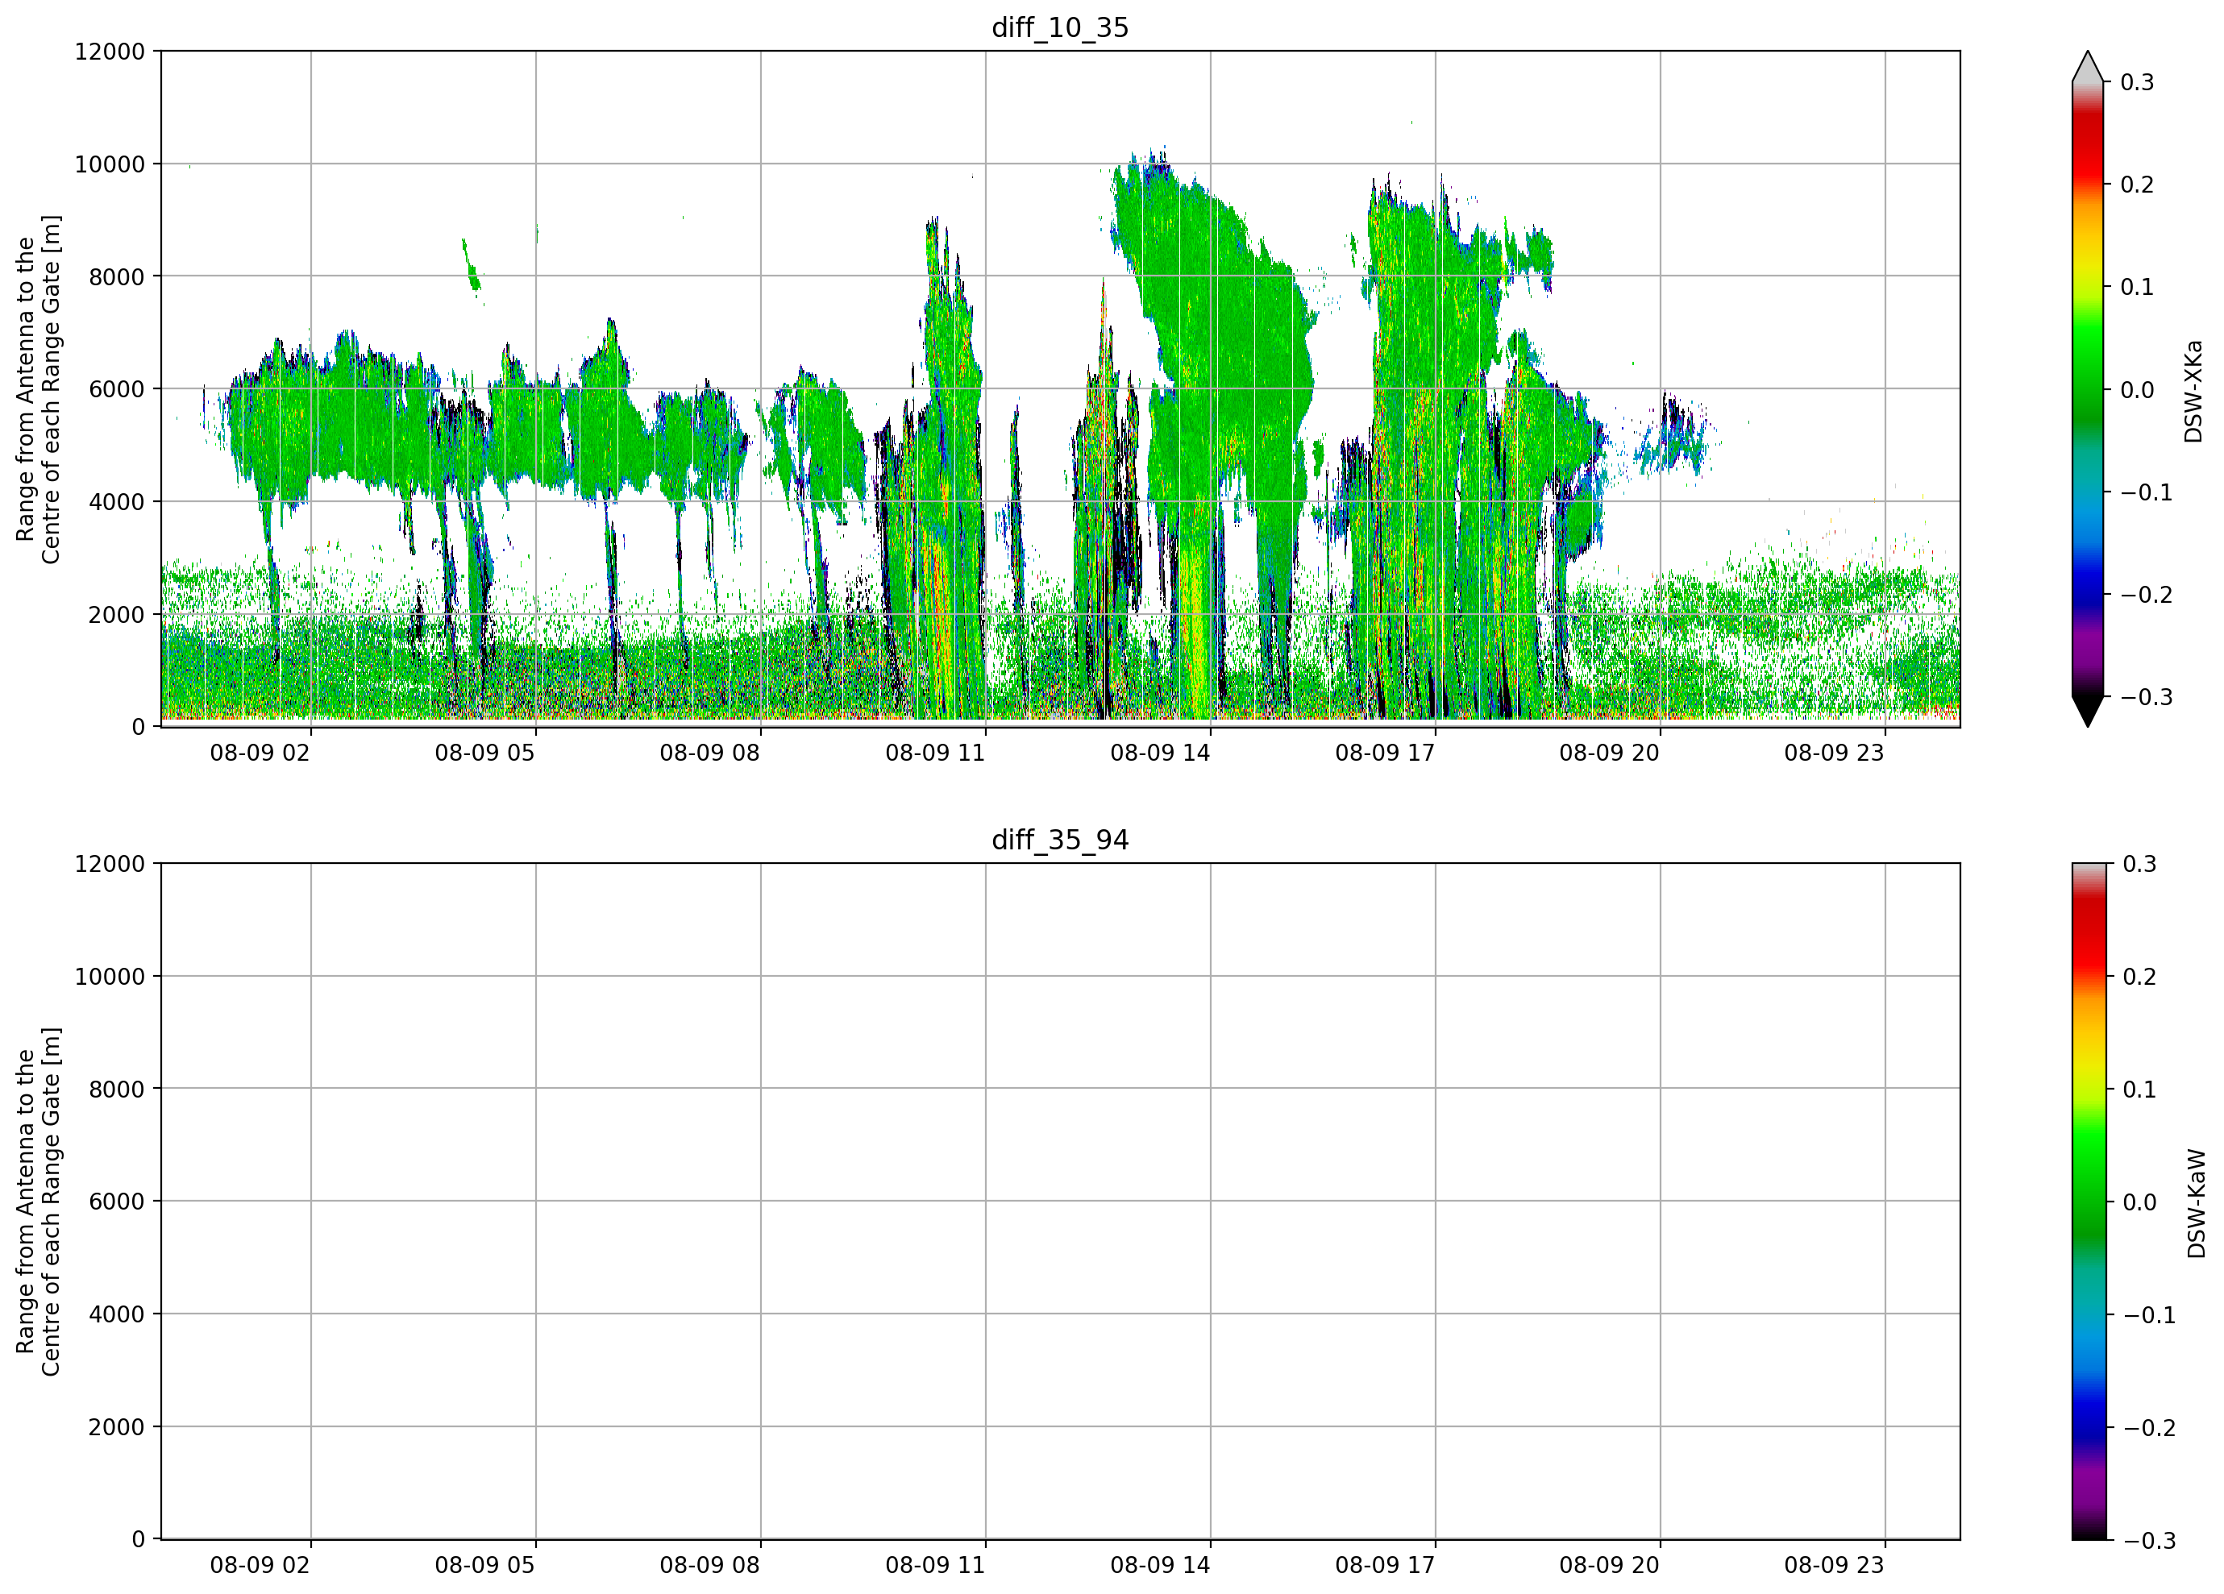Click the top plot's range axis label
Image resolution: width=2224 pixels, height=1594 pixels.
(37, 389)
